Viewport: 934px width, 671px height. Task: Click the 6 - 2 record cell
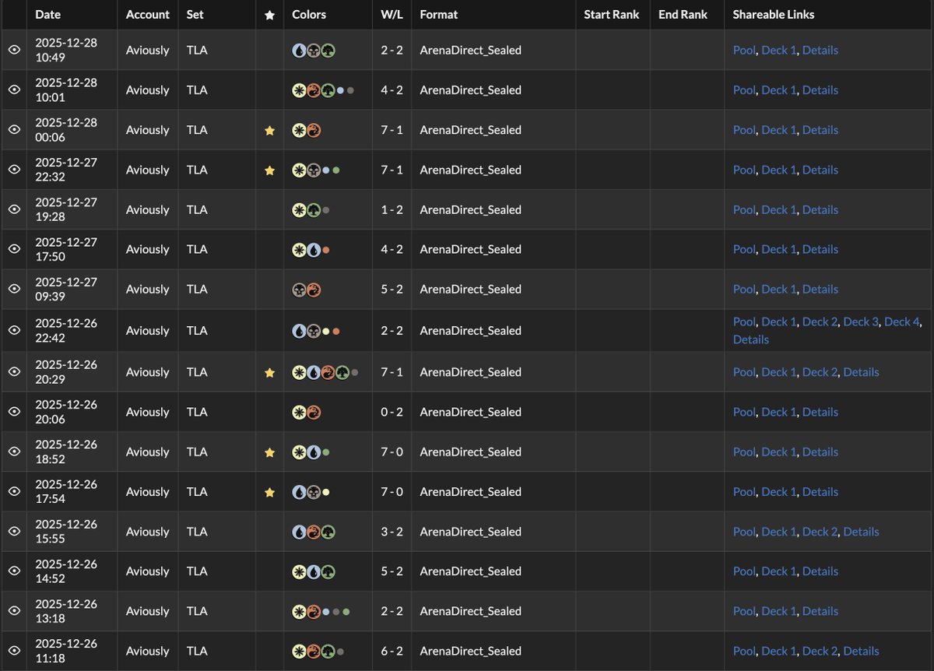point(392,651)
